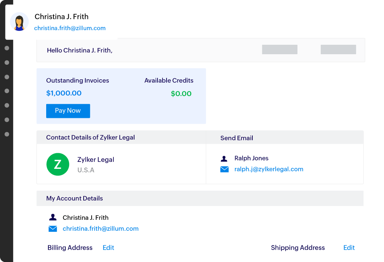
Task: Open ralph.j@zylkerlegal.com email link
Action: pos(269,169)
